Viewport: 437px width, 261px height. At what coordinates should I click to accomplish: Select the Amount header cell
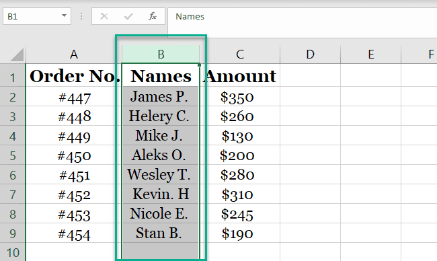tap(240, 75)
